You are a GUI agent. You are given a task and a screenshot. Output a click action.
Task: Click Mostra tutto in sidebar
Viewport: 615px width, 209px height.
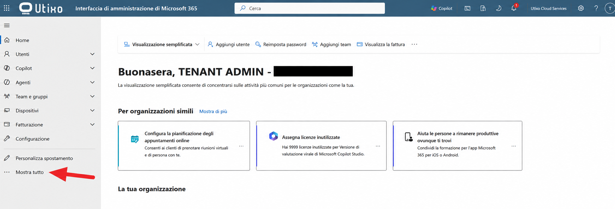(x=30, y=172)
